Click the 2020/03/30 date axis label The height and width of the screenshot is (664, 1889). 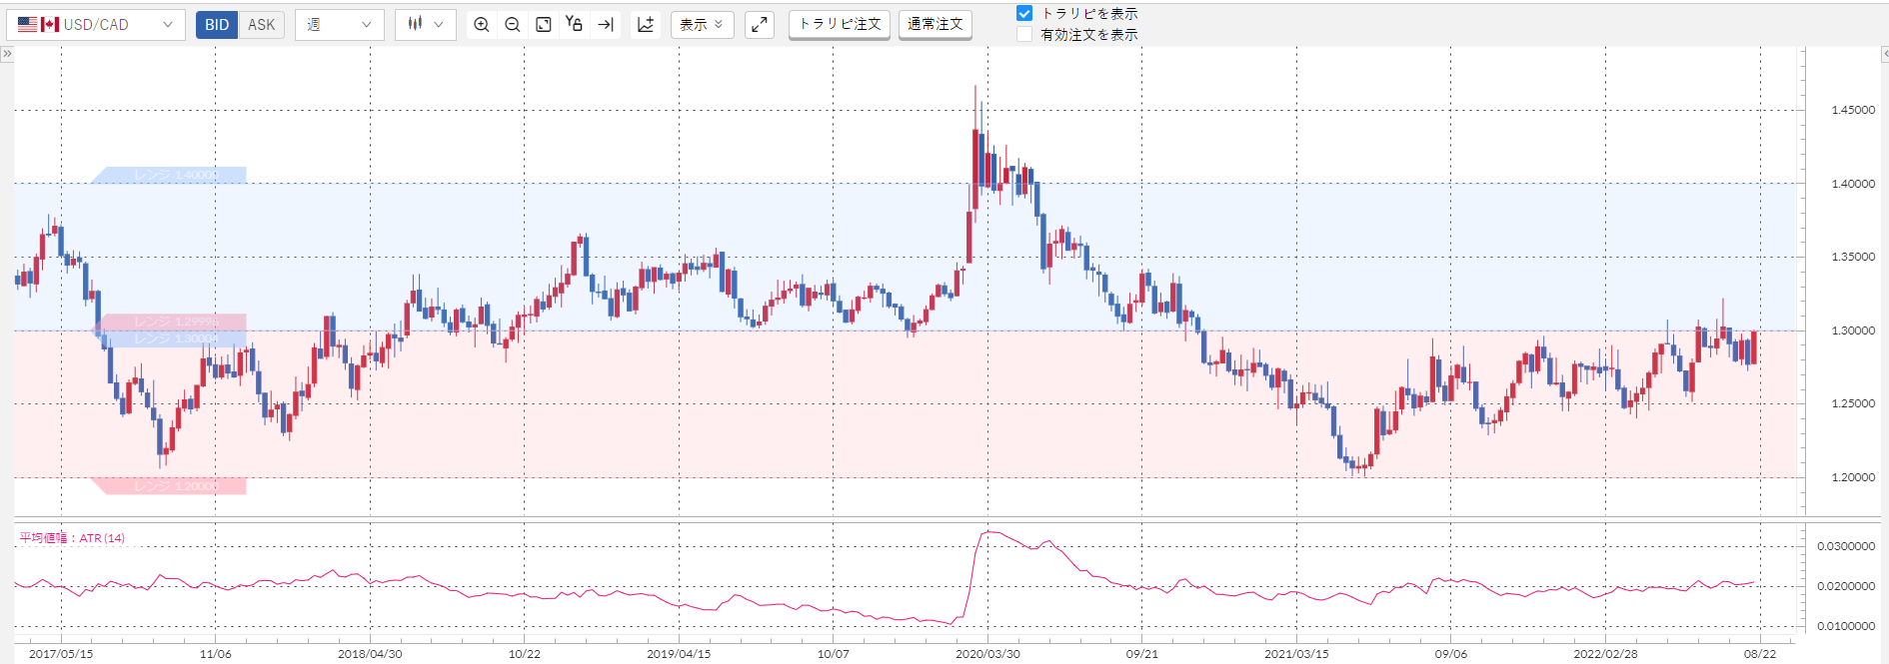click(987, 655)
